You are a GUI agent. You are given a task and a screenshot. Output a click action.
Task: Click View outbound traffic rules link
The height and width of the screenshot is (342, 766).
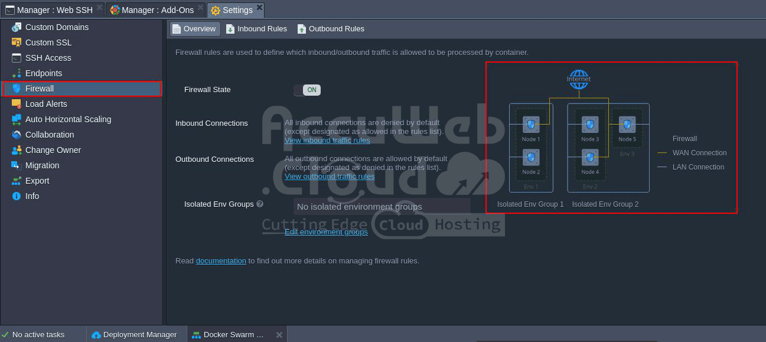click(x=330, y=176)
